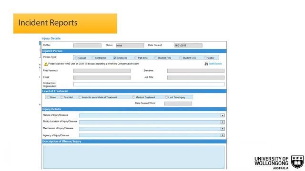Click the Description of Illness/Injury header

coord(134,142)
